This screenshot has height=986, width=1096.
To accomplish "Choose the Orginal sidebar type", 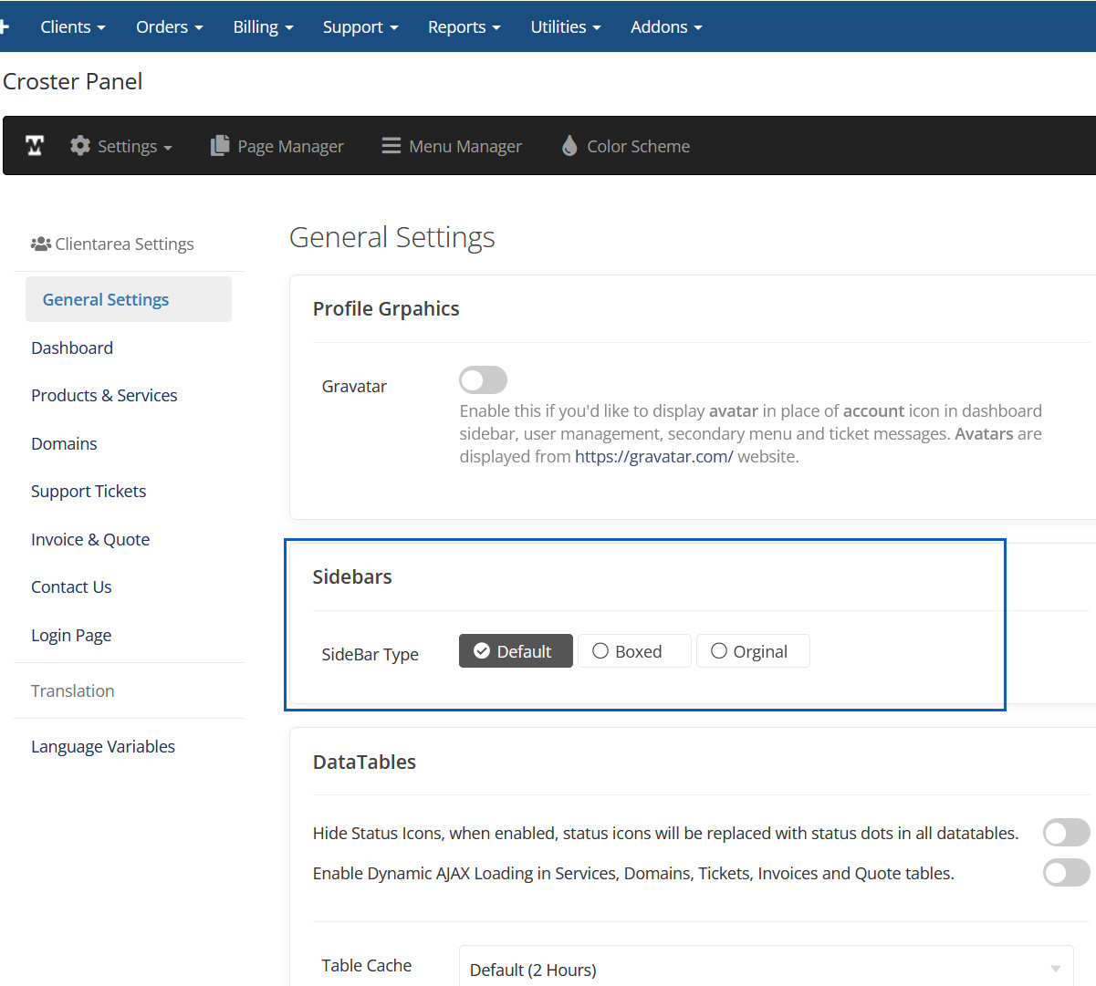I will point(752,651).
